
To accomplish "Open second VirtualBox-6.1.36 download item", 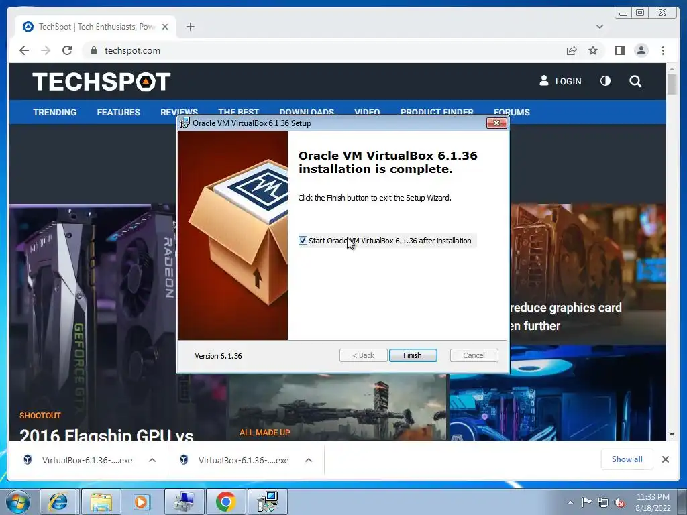I will [235, 460].
